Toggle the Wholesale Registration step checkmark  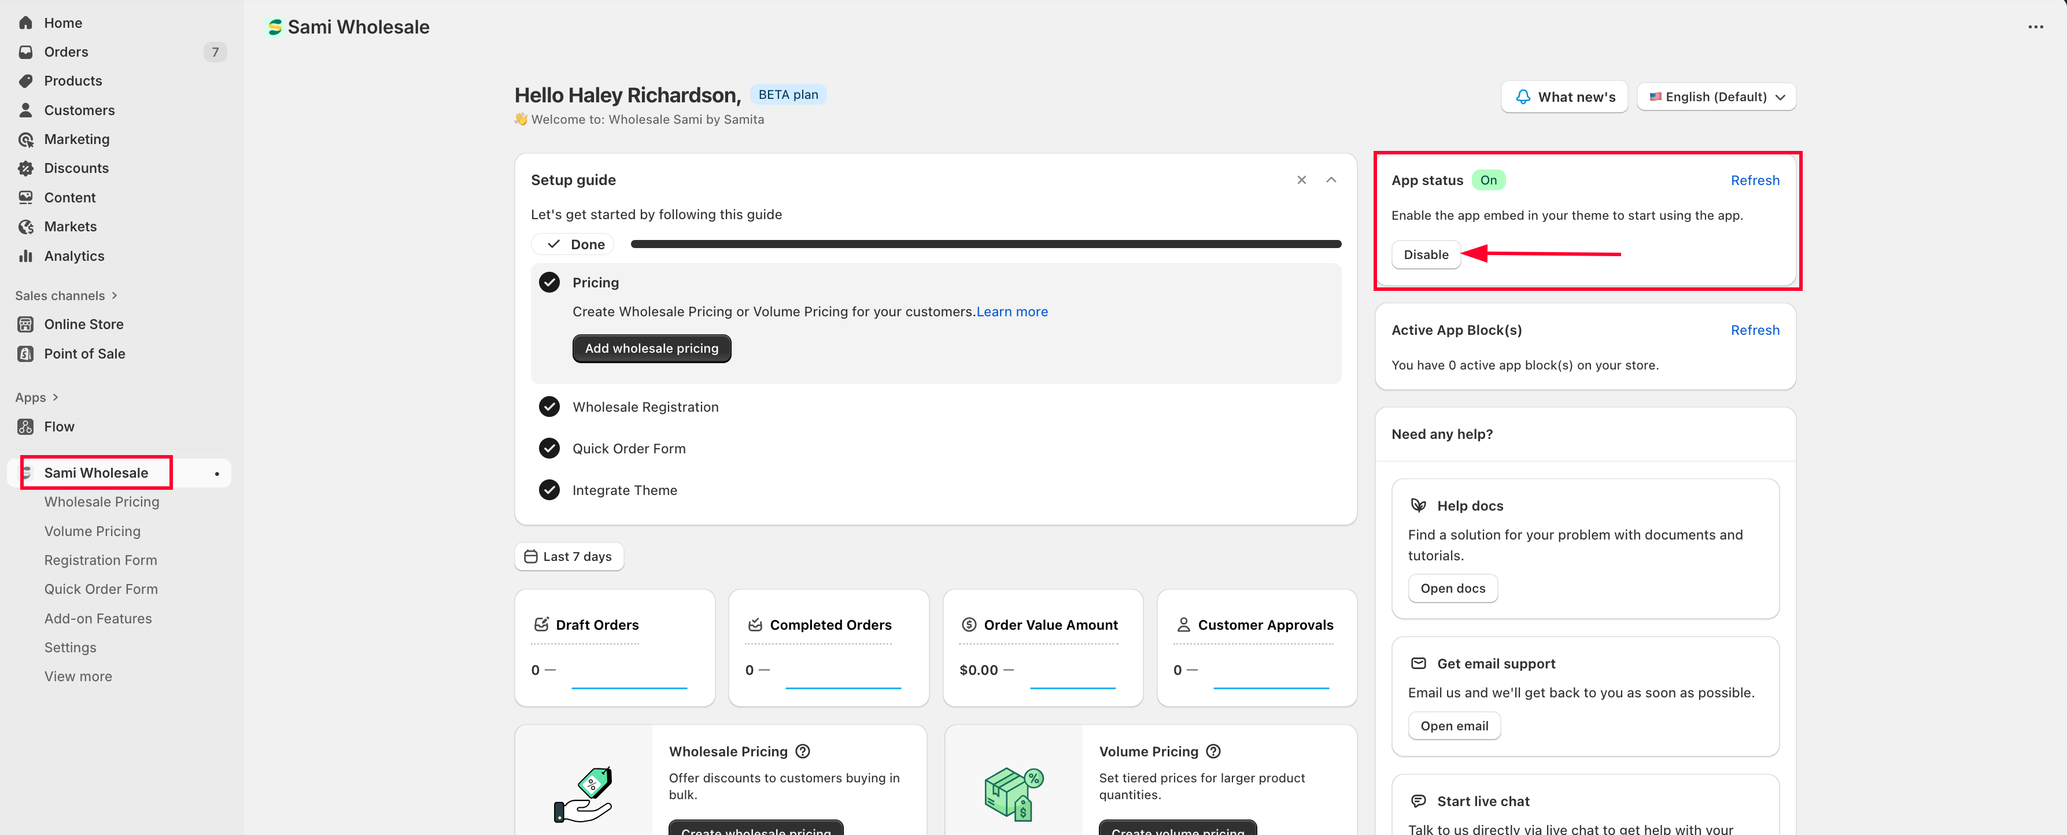point(549,407)
